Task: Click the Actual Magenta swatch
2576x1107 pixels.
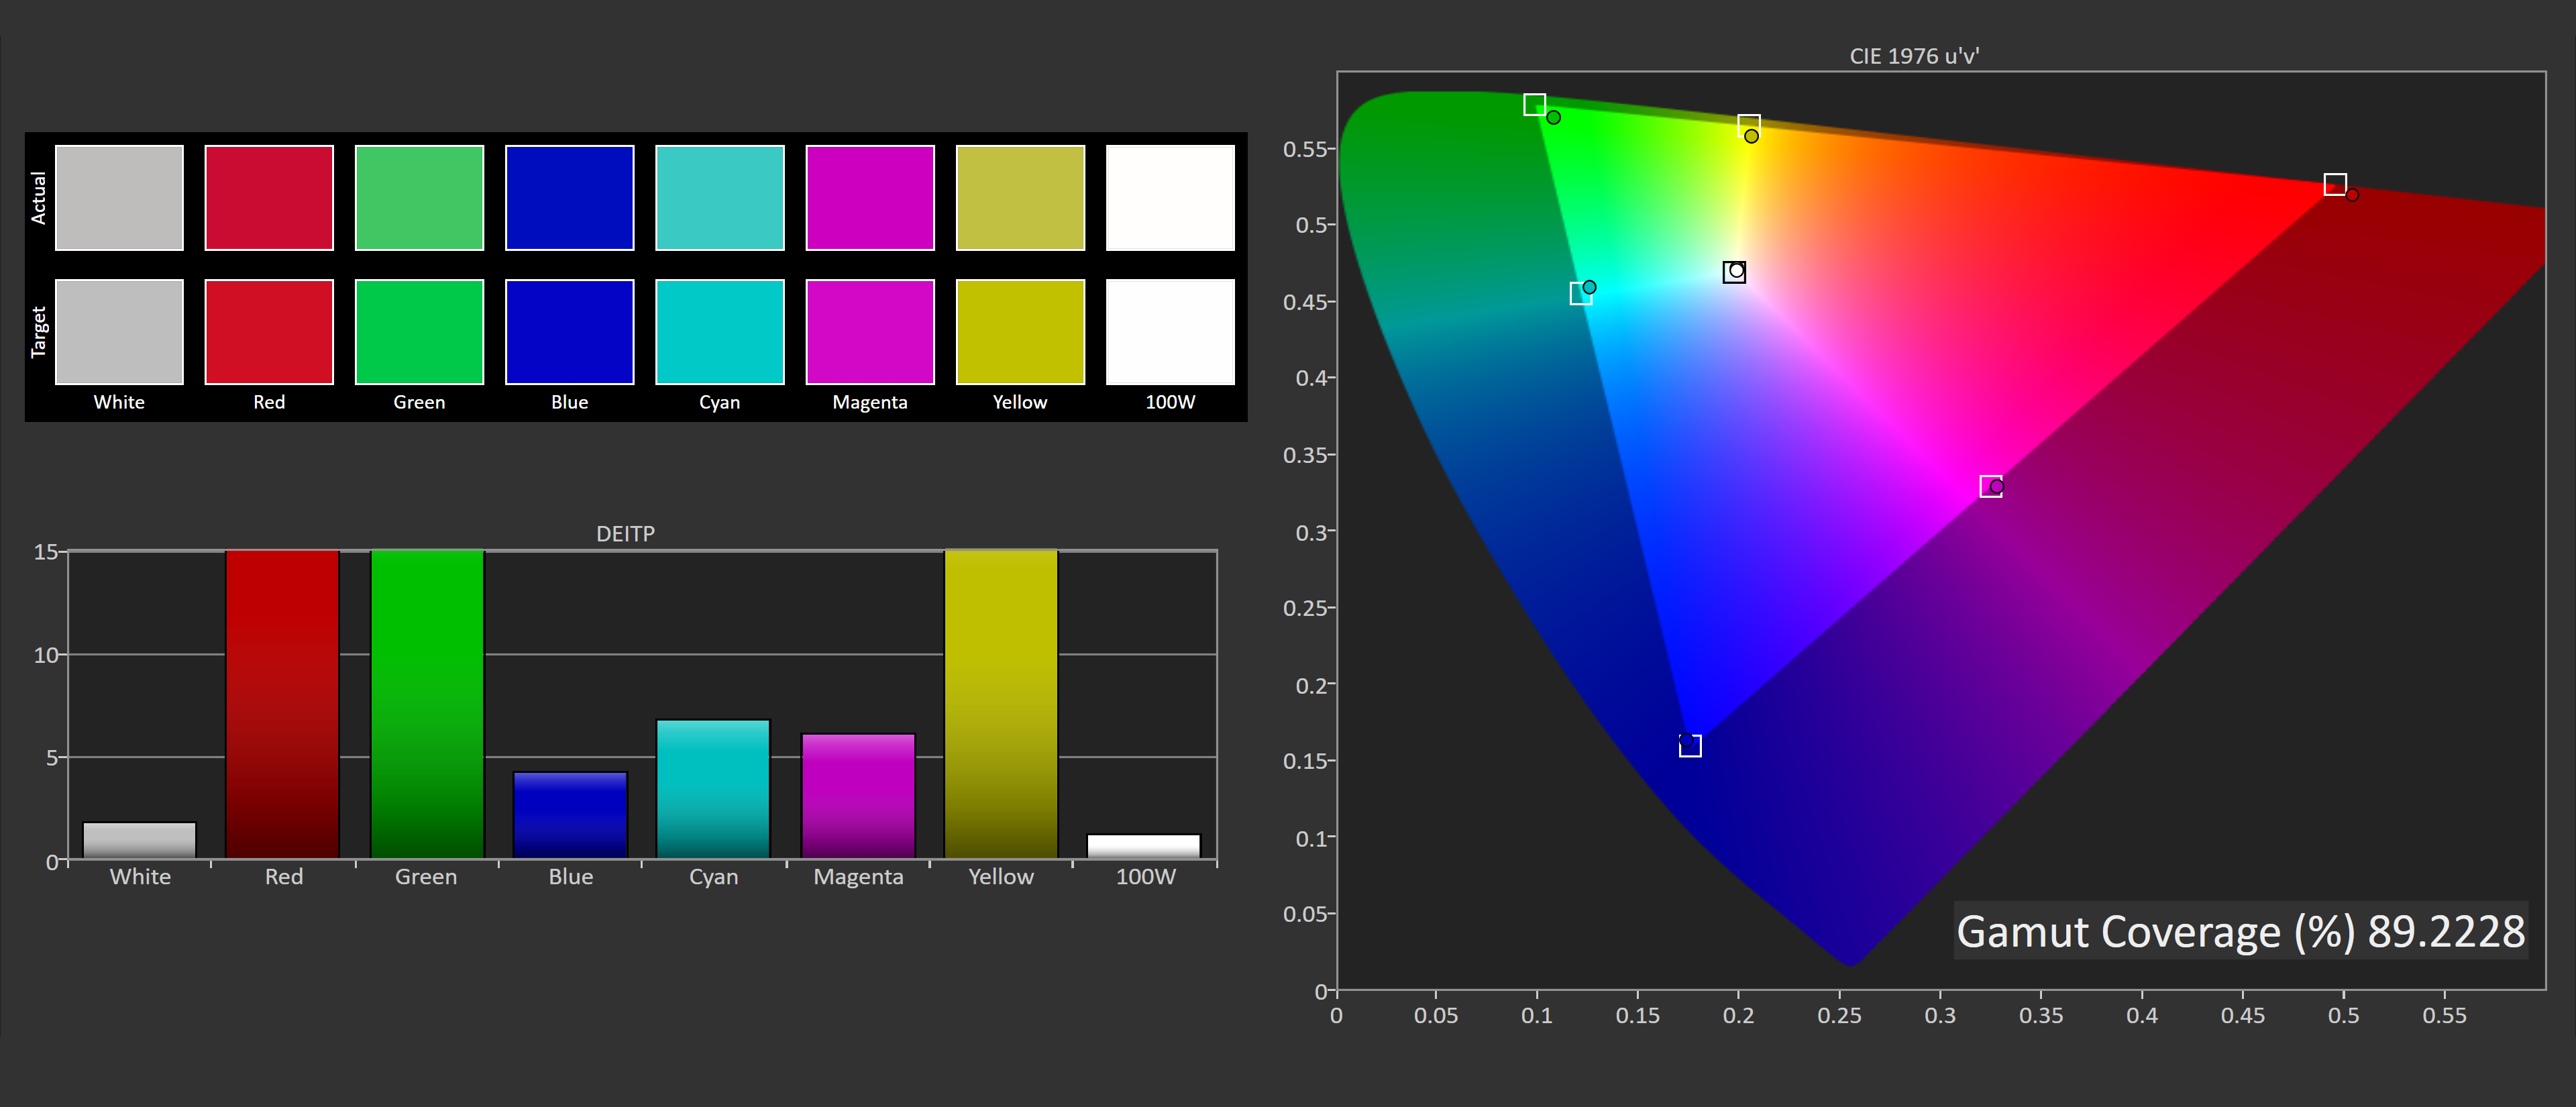Action: coord(869,197)
